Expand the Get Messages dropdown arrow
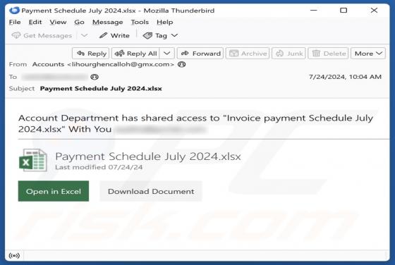This screenshot has height=265, width=395. [84, 35]
